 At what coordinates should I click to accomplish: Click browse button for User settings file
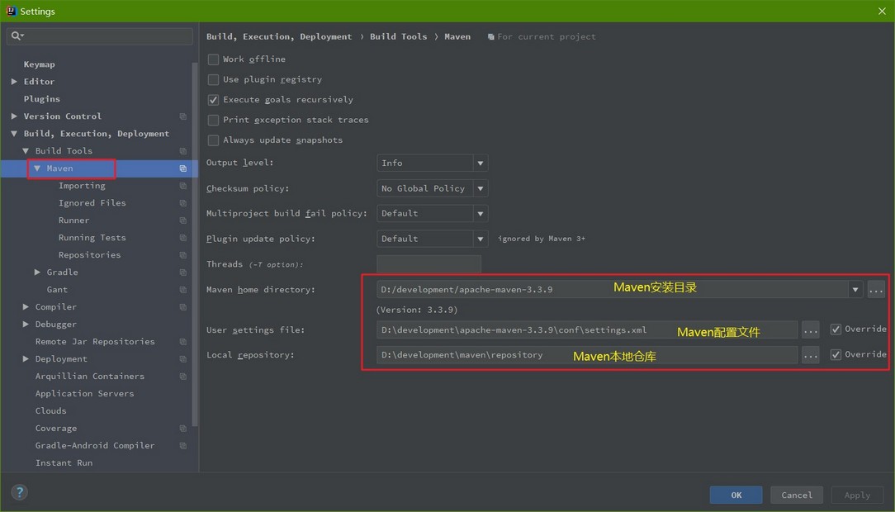(811, 329)
